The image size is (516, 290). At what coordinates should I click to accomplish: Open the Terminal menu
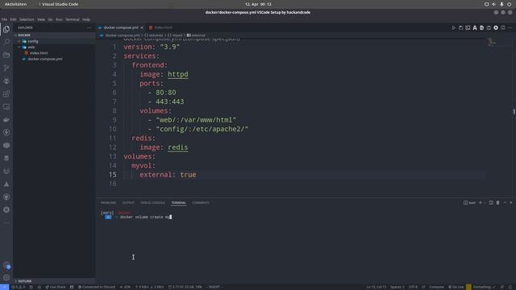73,19
